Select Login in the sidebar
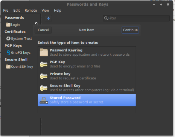The height and width of the screenshot is (137, 175). click(15, 25)
